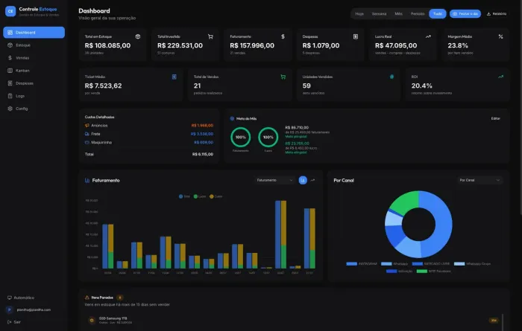This screenshot has width=522, height=331.
Task: Click the SSD Samsung 1TB stalled item row
Action: click(x=294, y=321)
